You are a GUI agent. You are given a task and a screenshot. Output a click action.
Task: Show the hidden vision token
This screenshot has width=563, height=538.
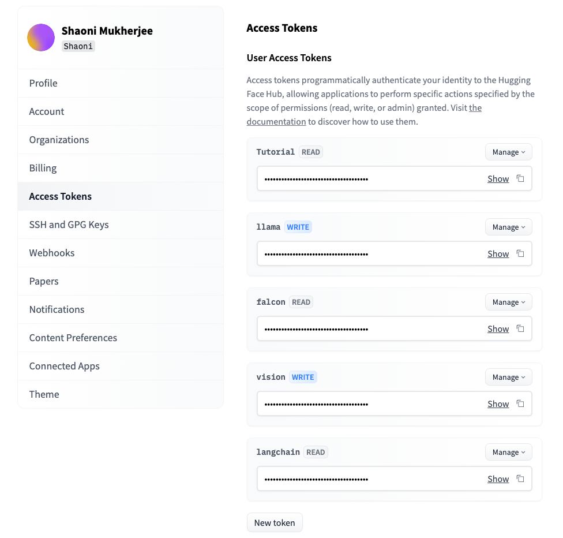tap(498, 404)
